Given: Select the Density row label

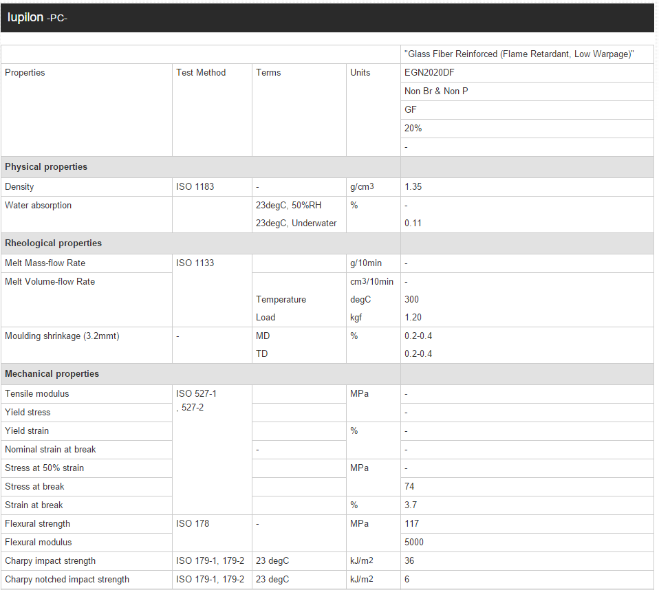Looking at the screenshot, I should pyautogui.click(x=19, y=186).
